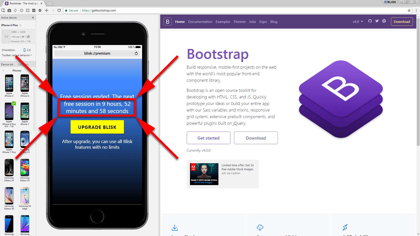The image size is (420, 236).
Task: Open the Documentation nav item
Action: (200, 22)
